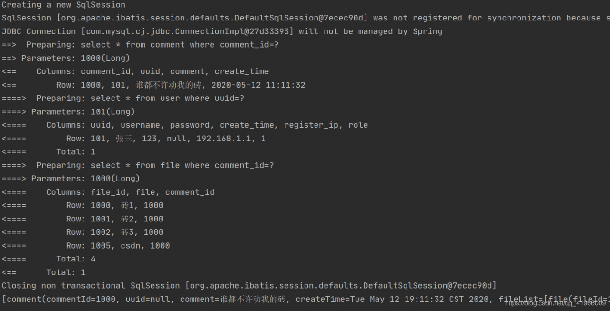This screenshot has height=311, width=610.
Task: Click 'Closing non transactional SqlSession' line
Action: point(249,286)
